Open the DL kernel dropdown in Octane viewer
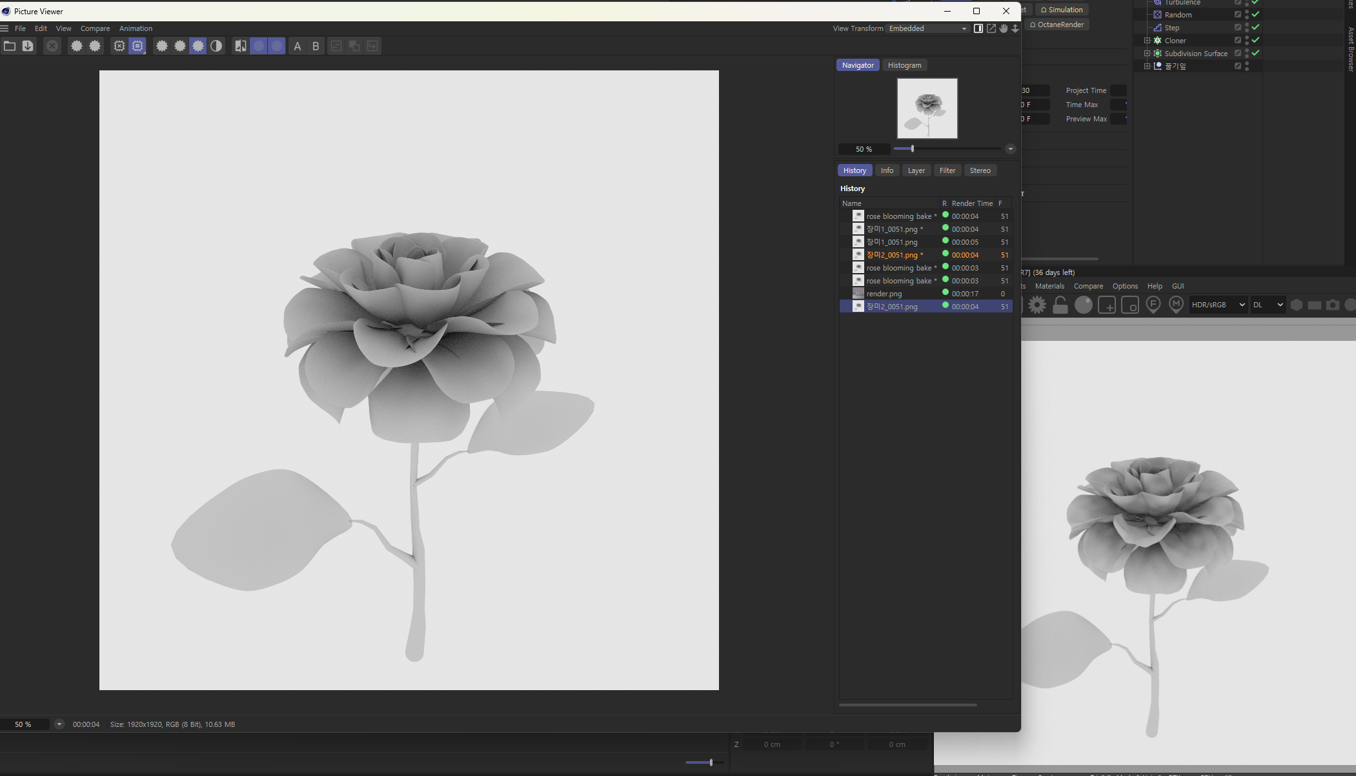 tap(1268, 305)
